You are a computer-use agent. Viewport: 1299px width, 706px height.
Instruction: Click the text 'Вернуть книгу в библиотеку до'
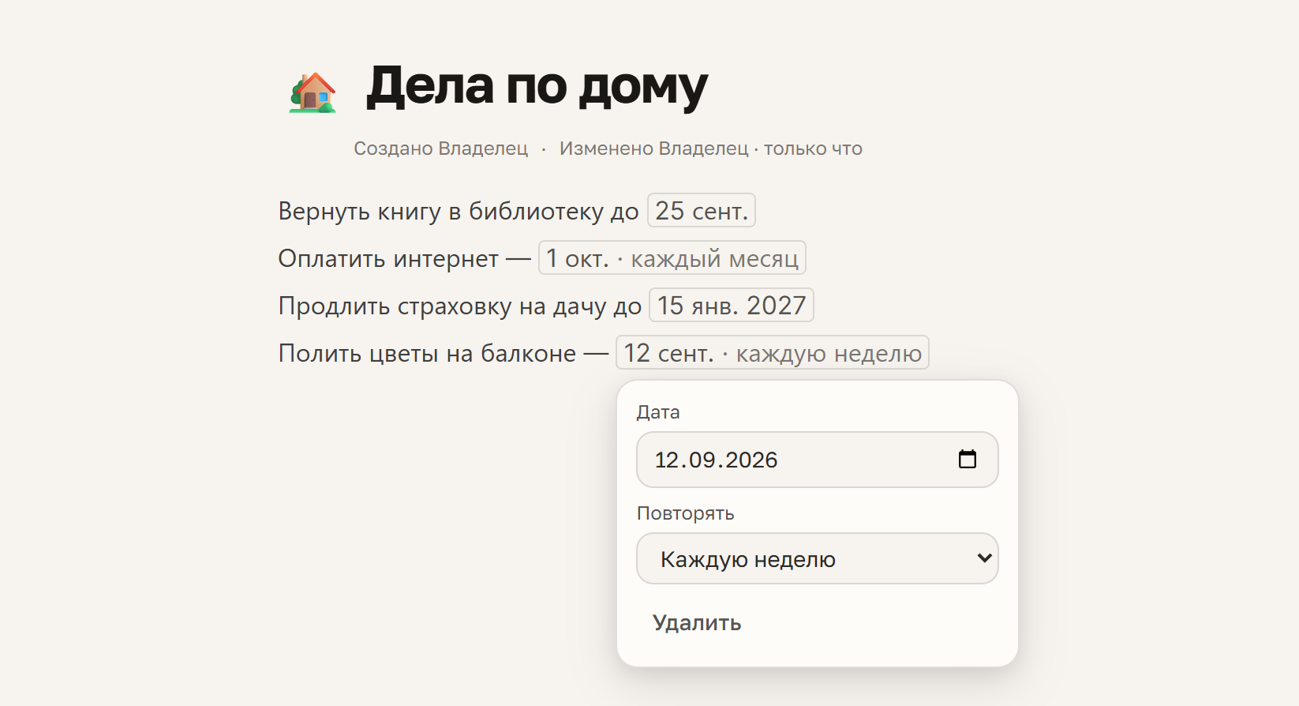click(x=459, y=211)
